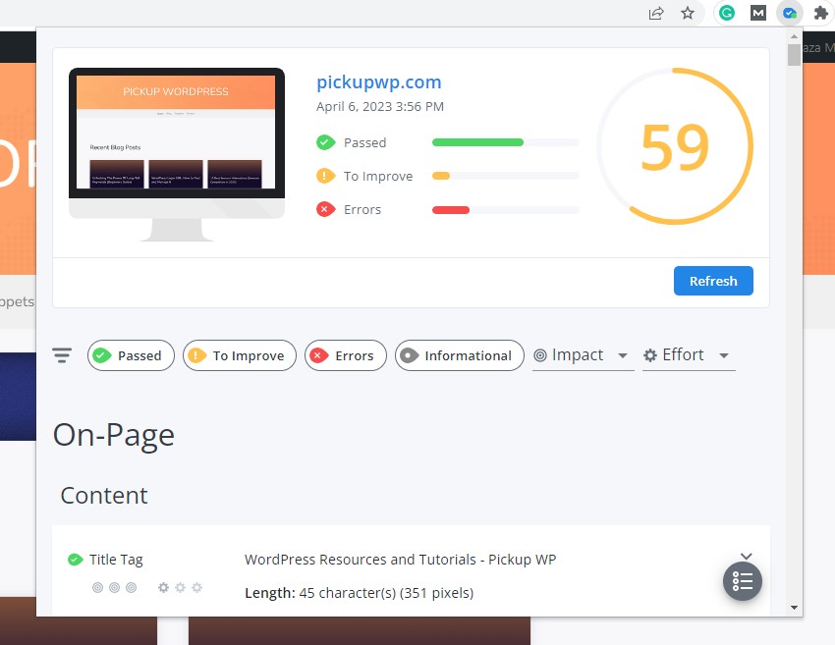Click the popup scrollbar up arrow
Image resolution: width=835 pixels, height=645 pixels.
794,36
